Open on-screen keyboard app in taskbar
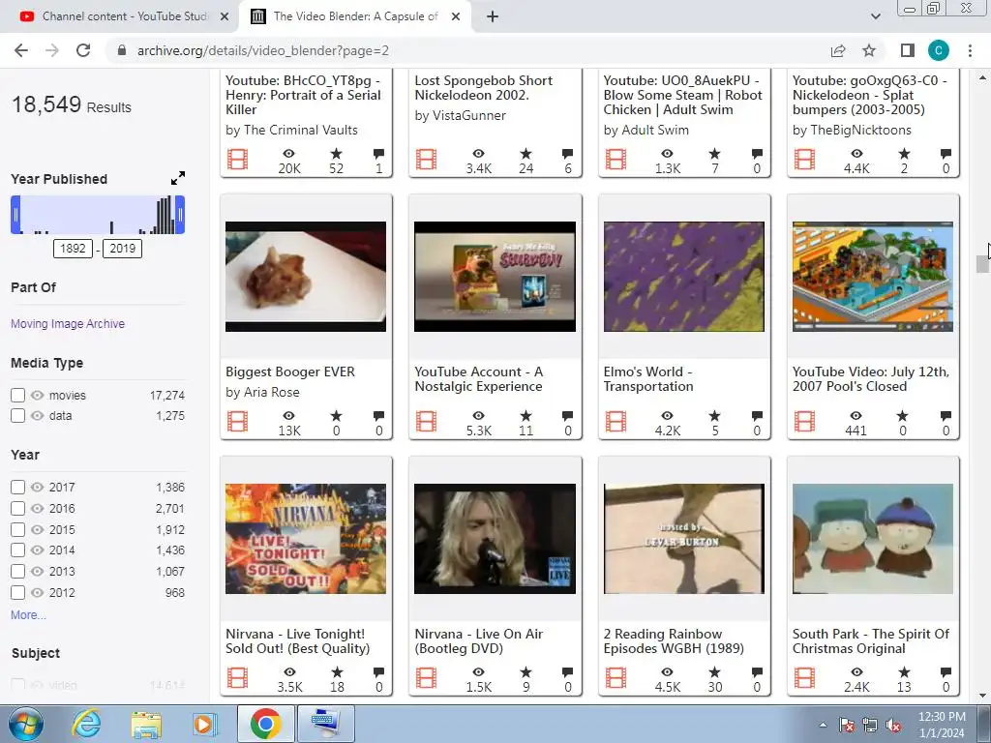Screen dimensions: 991x743 (x=325, y=724)
